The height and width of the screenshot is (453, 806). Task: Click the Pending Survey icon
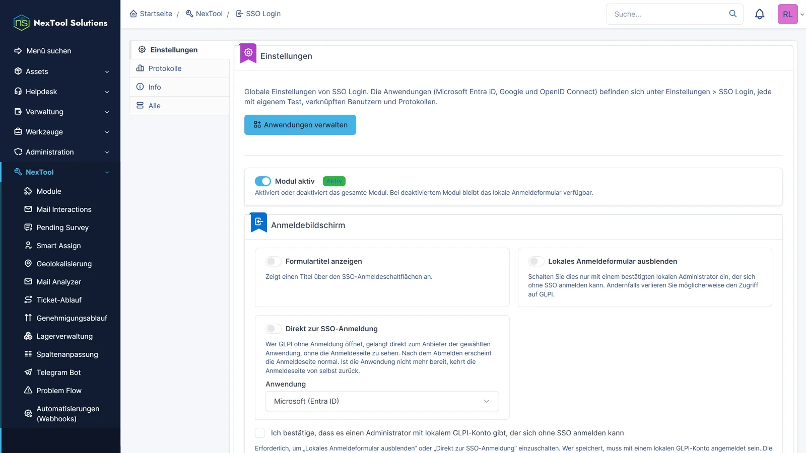[28, 227]
